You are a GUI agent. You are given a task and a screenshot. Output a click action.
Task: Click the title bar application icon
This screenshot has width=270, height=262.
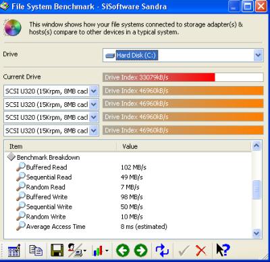click(x=5, y=6)
